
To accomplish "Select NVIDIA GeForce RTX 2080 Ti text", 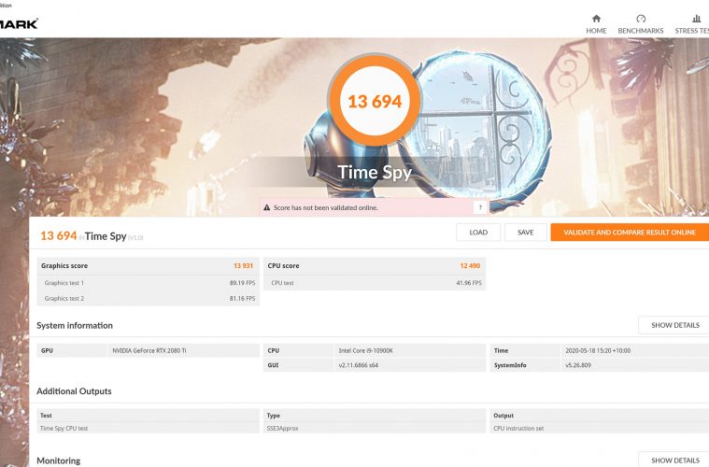I will [149, 351].
